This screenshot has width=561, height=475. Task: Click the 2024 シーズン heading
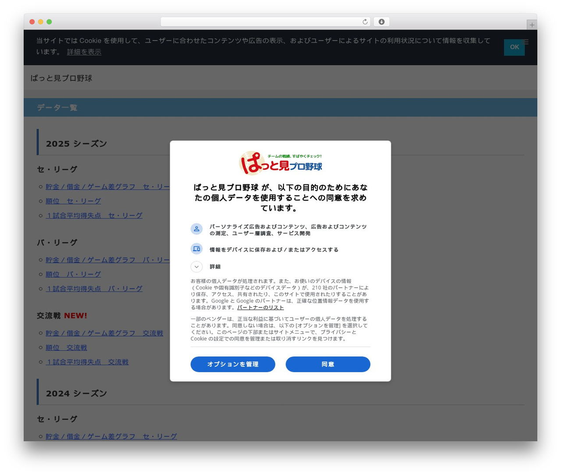click(x=76, y=393)
